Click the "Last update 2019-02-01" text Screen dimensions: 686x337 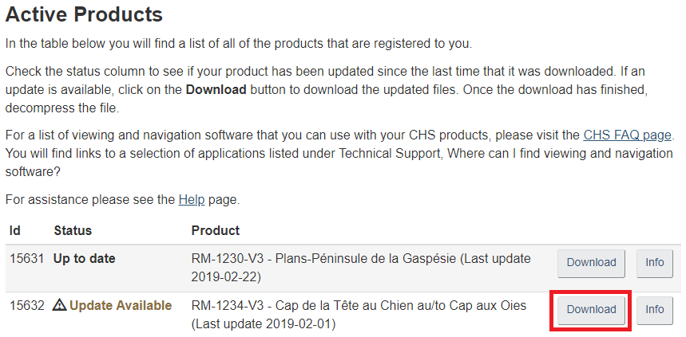[x=264, y=324]
